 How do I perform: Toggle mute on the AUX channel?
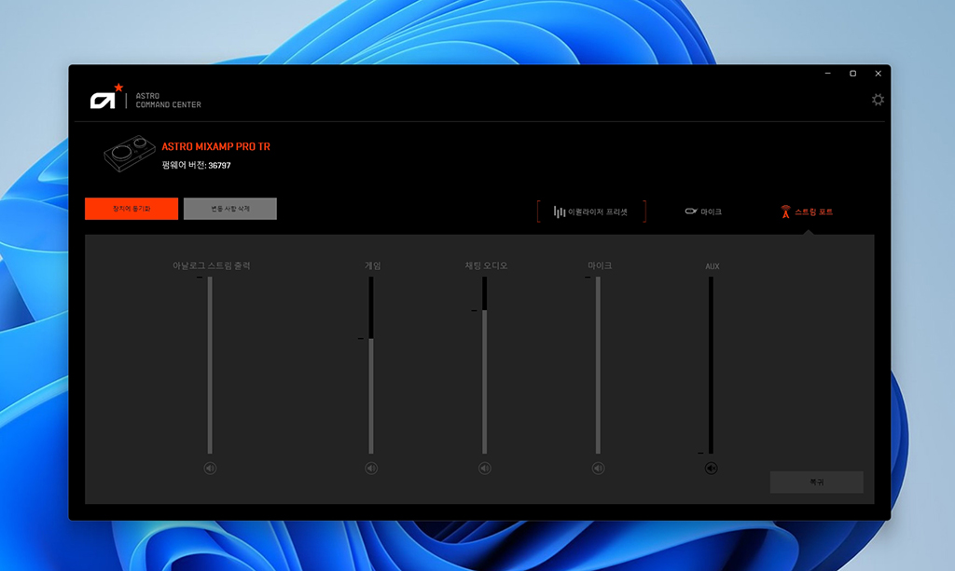pos(711,469)
